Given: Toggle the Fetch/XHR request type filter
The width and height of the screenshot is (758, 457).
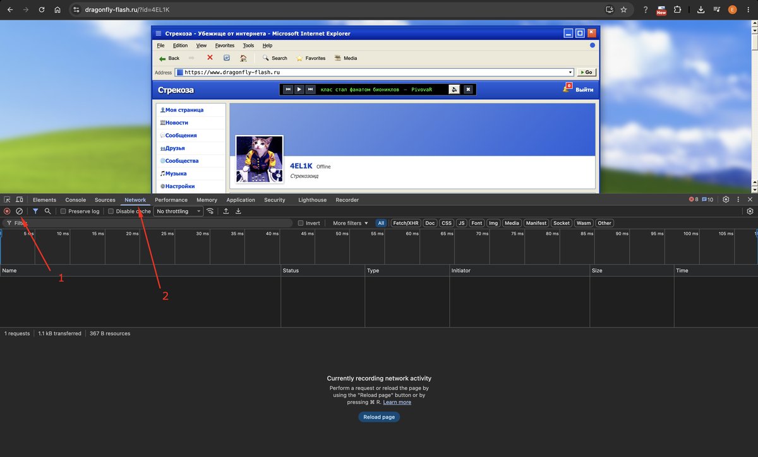Looking at the screenshot, I should click(x=406, y=223).
